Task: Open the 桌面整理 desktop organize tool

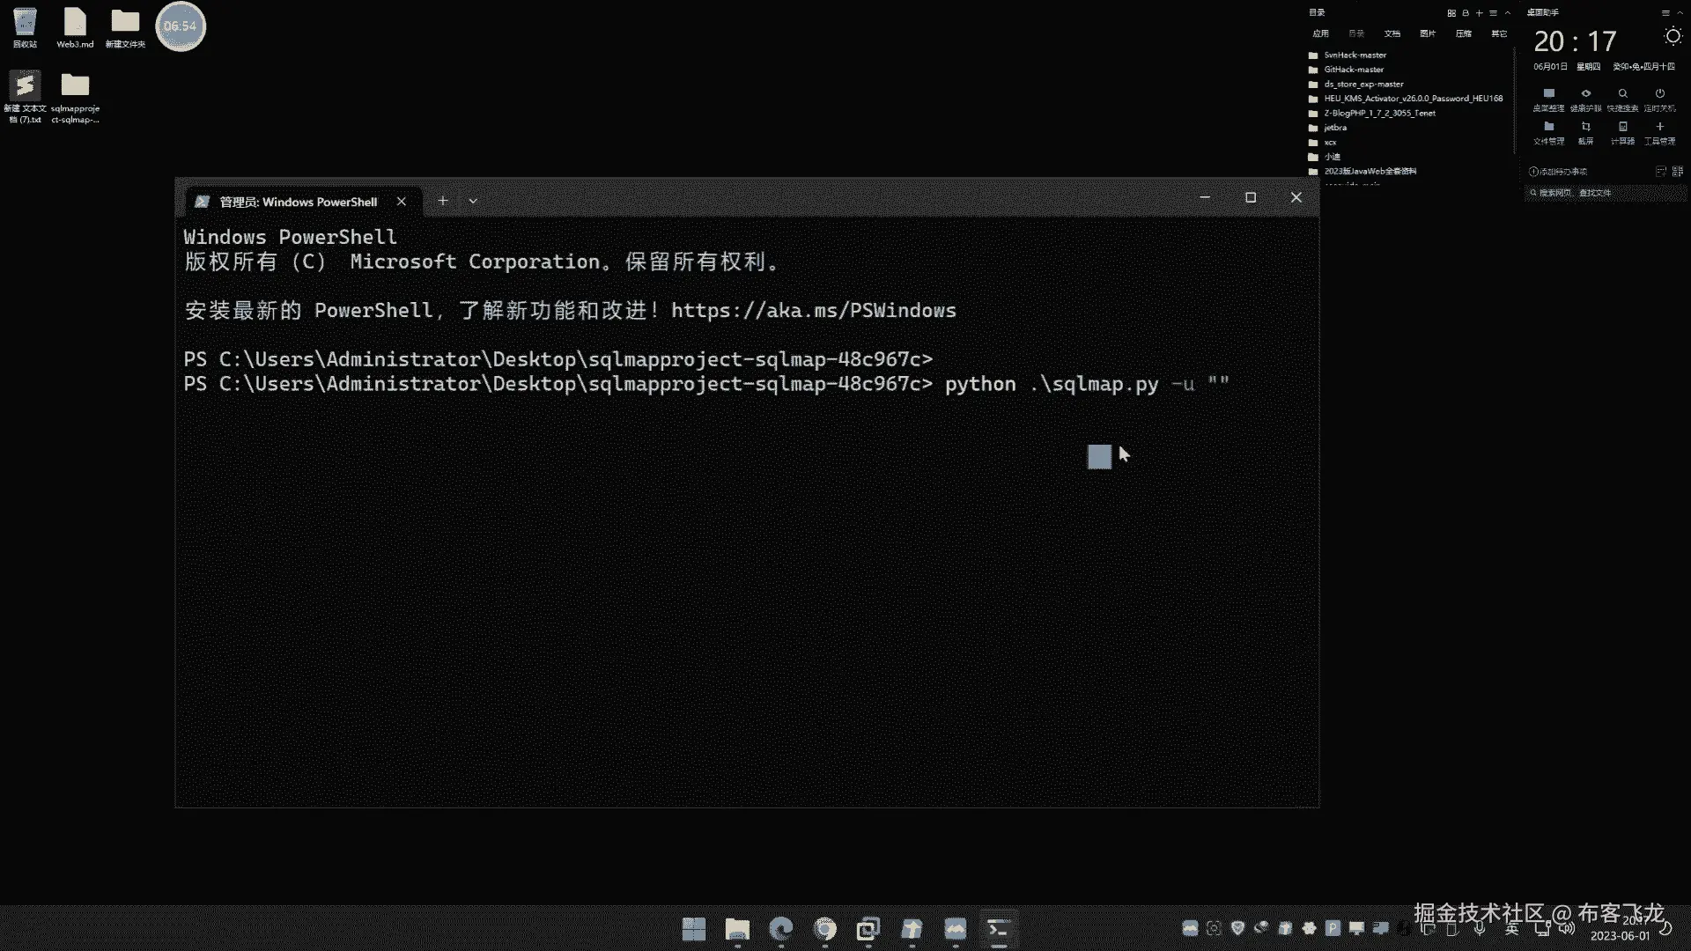Action: click(x=1548, y=94)
